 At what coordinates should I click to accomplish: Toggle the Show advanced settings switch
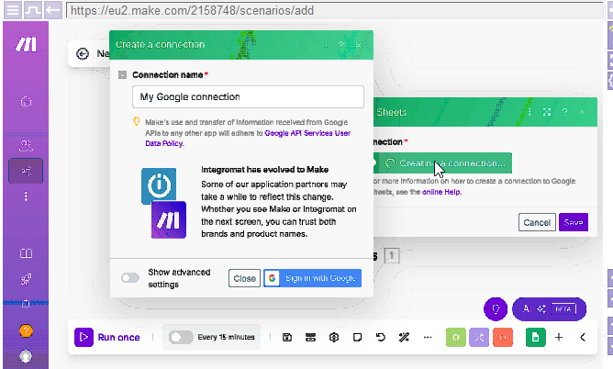pyautogui.click(x=130, y=278)
